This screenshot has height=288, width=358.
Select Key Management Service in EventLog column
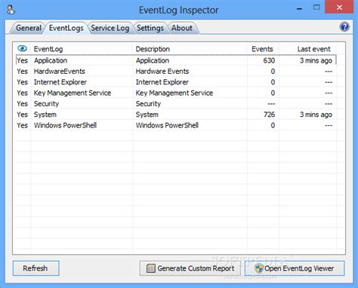(73, 93)
